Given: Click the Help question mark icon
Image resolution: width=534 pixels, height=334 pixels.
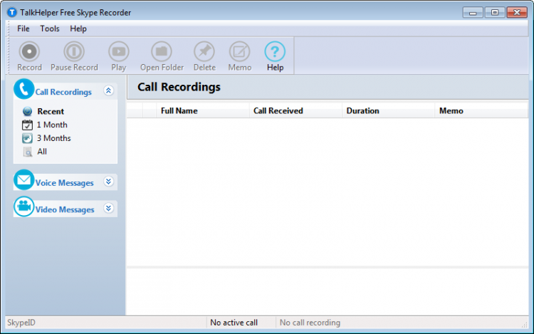Looking at the screenshot, I should pos(275,51).
